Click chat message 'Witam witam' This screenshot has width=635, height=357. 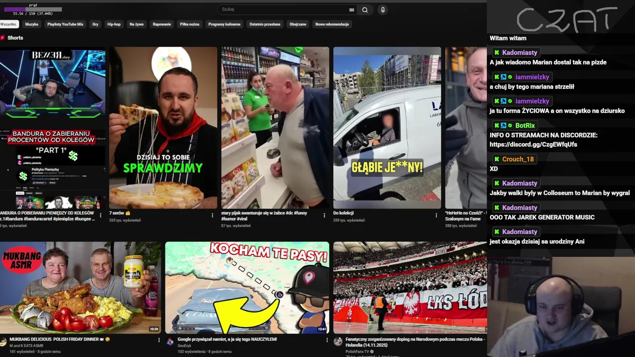click(508, 38)
